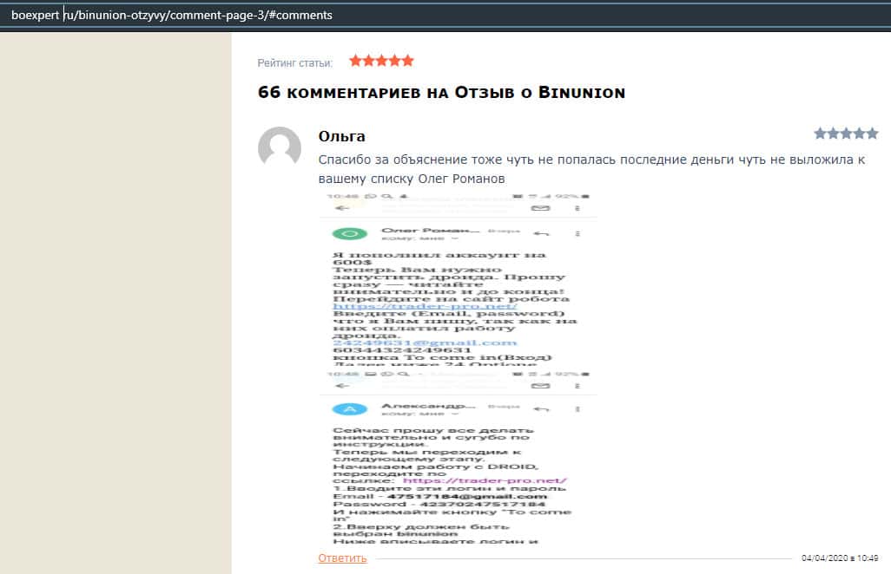Screen dimensions: 891x574
Task: Click the commenter name Ольга
Action: 341,136
